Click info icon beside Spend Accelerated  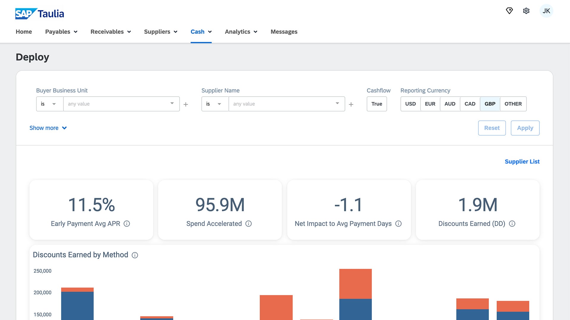[248, 224]
